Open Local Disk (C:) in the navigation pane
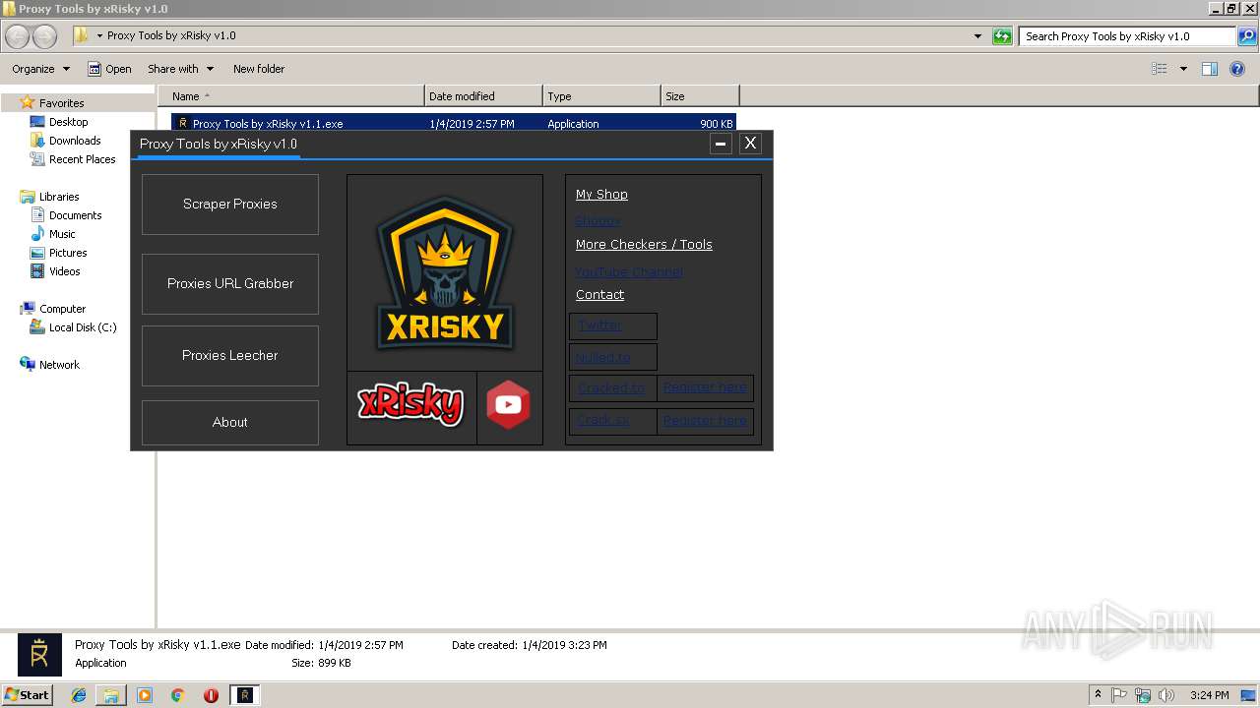 pos(83,327)
